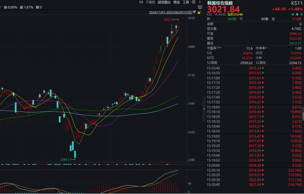Collapse side panel with double-arrow handle
The width and height of the screenshot is (304, 194).
point(204,109)
